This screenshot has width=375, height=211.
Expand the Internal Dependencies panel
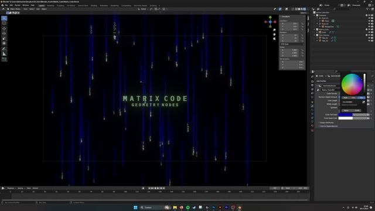click(x=328, y=126)
